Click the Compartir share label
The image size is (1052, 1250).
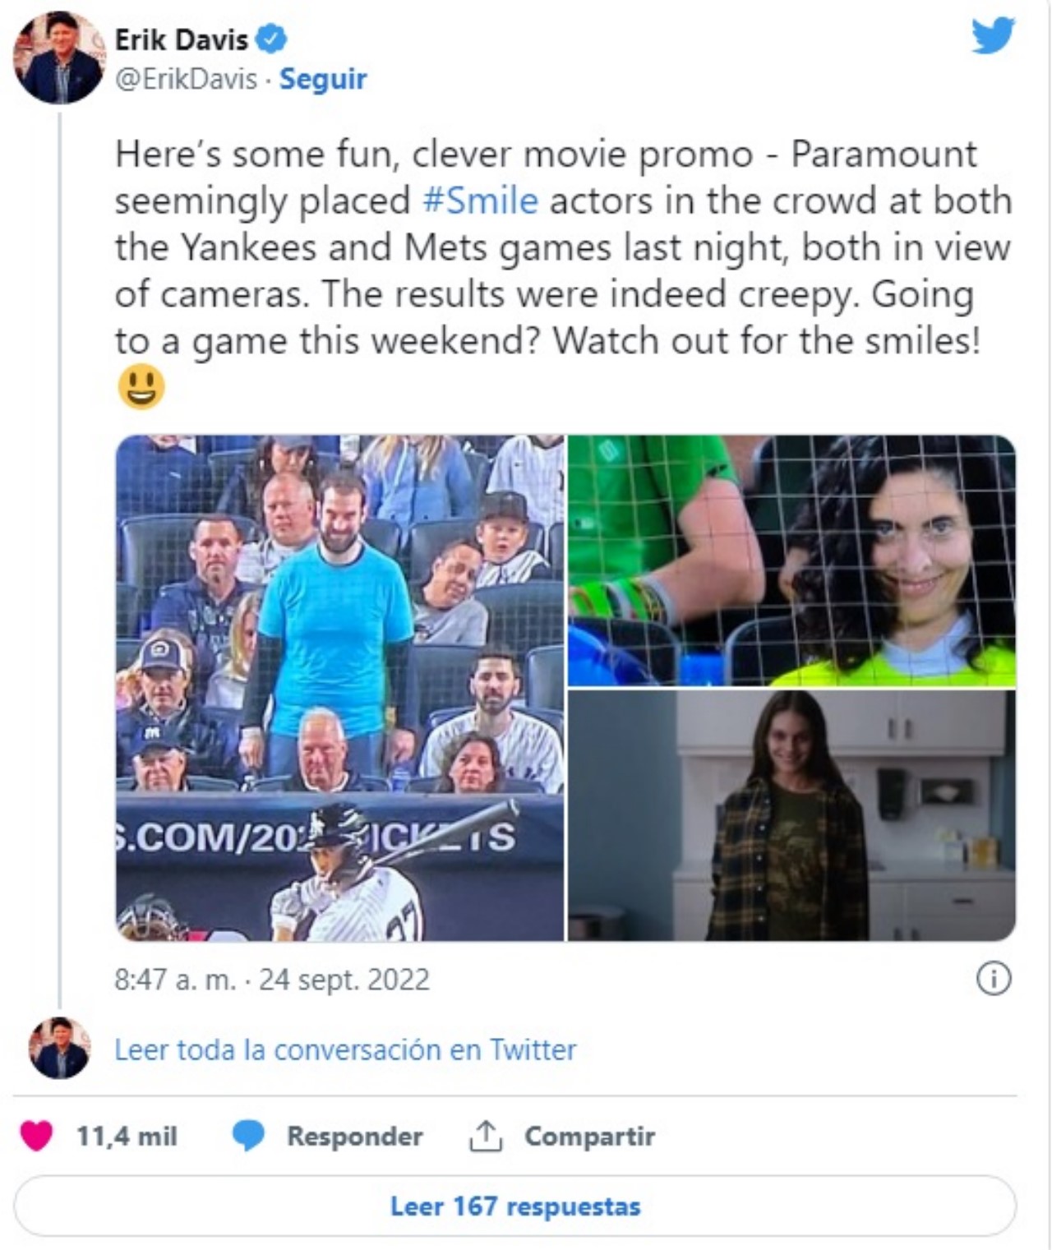(x=589, y=1136)
